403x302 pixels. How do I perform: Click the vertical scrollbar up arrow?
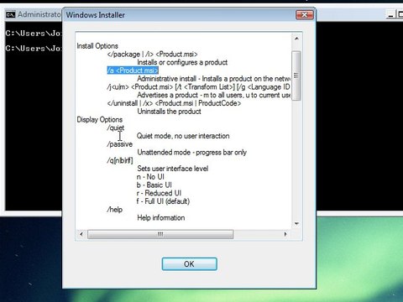coord(296,39)
